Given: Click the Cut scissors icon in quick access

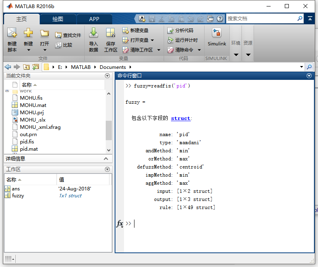Looking at the screenshot, I should (162, 19).
